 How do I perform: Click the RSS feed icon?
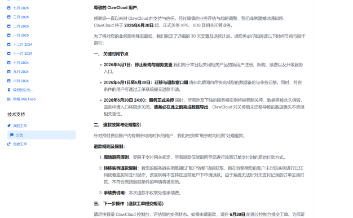click(x=9, y=99)
